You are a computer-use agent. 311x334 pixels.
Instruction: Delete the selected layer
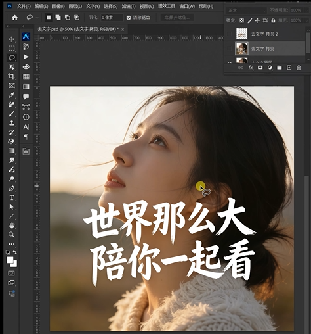[x=299, y=68]
